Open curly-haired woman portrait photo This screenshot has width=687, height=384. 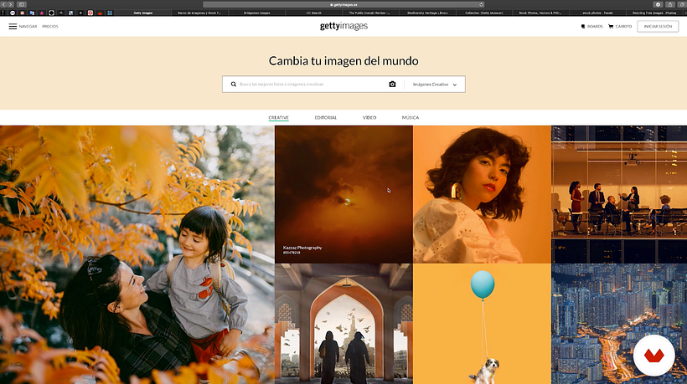pyautogui.click(x=482, y=194)
